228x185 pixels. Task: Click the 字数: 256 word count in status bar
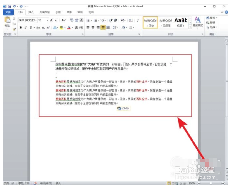(x=24, y=183)
